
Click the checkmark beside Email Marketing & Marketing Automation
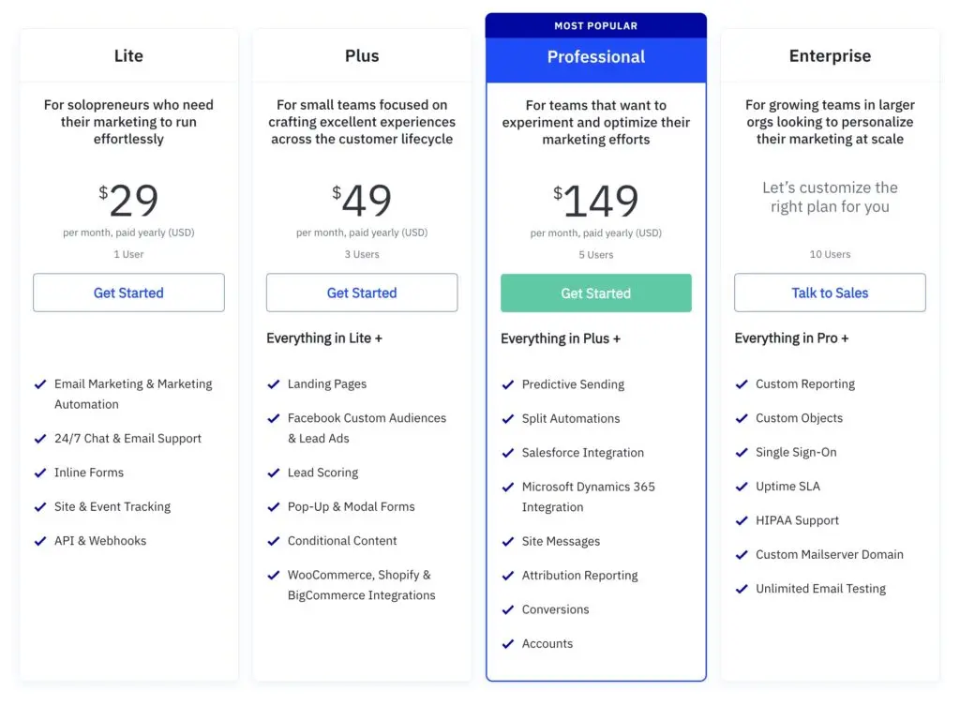pyautogui.click(x=40, y=384)
